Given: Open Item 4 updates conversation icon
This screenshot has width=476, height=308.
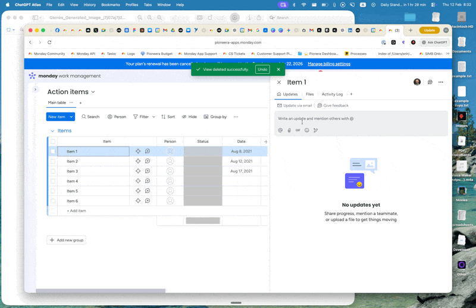Looking at the screenshot, I should (148, 181).
